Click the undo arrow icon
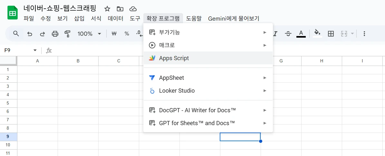The height and width of the screenshot is (156, 385). (30, 34)
